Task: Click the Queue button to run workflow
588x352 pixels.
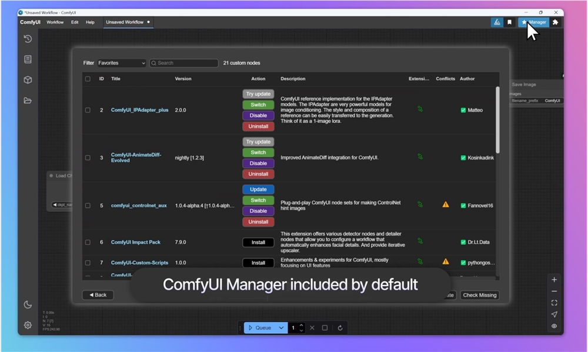Action: pos(260,328)
